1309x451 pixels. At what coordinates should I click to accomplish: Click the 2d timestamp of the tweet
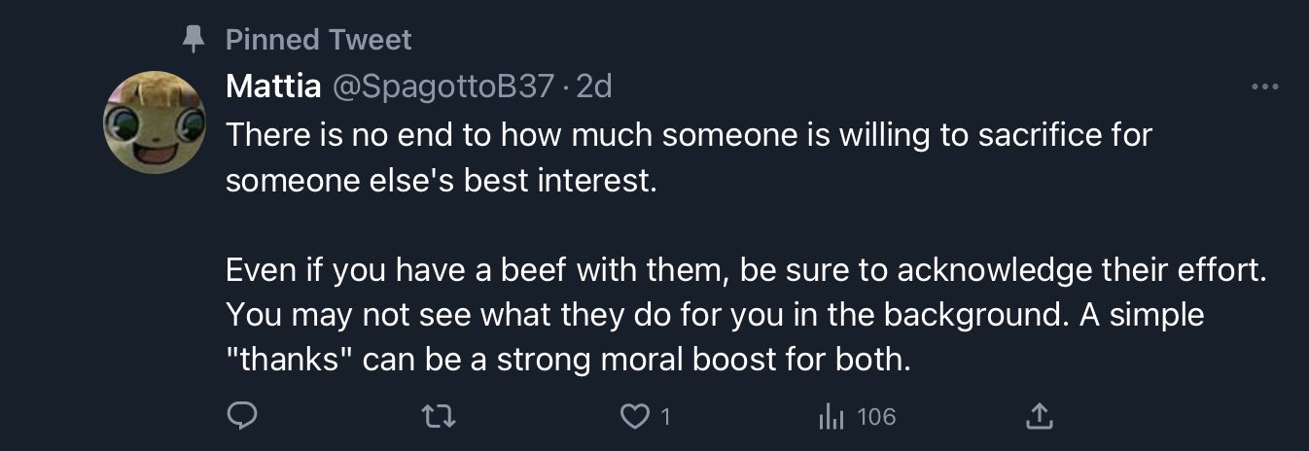pyautogui.click(x=594, y=87)
